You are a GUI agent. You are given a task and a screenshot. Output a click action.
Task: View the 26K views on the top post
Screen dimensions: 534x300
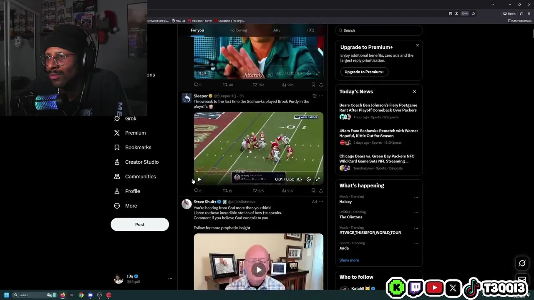tap(288, 85)
